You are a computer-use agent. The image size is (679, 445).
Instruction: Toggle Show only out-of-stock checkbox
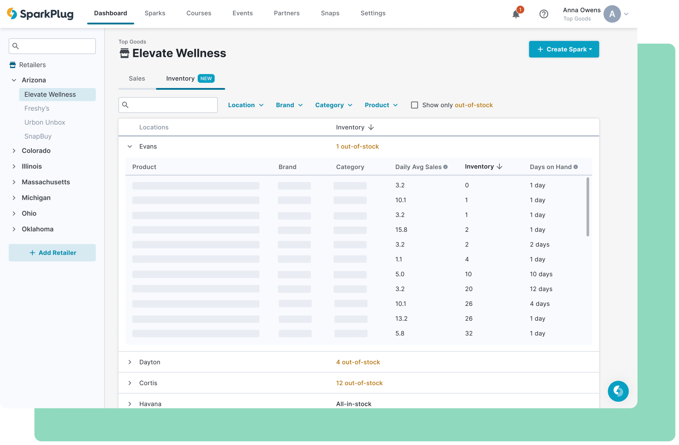[x=414, y=105]
